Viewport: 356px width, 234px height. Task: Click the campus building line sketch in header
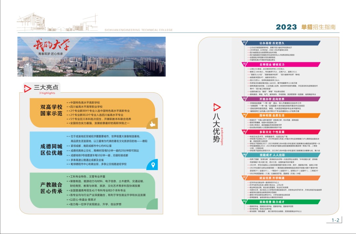pos(57,22)
